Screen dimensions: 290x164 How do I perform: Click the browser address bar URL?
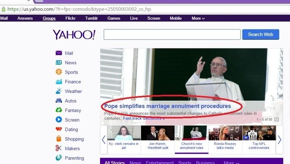point(79,9)
